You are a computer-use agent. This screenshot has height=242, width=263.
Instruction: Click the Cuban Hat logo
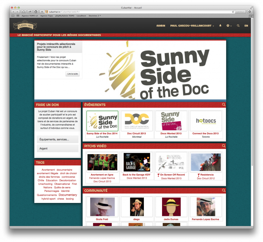(x=25, y=25)
